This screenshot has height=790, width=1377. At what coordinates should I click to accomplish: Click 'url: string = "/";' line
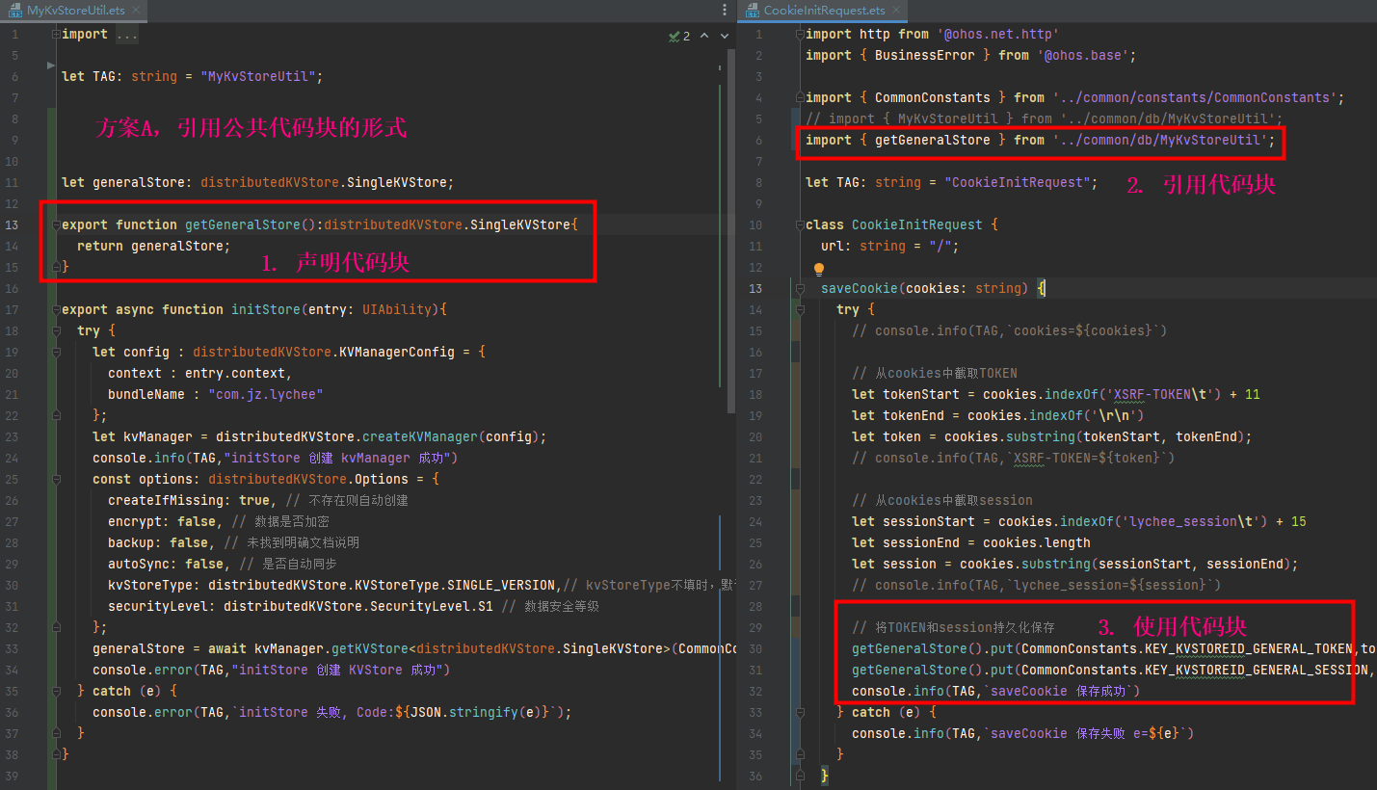890,246
